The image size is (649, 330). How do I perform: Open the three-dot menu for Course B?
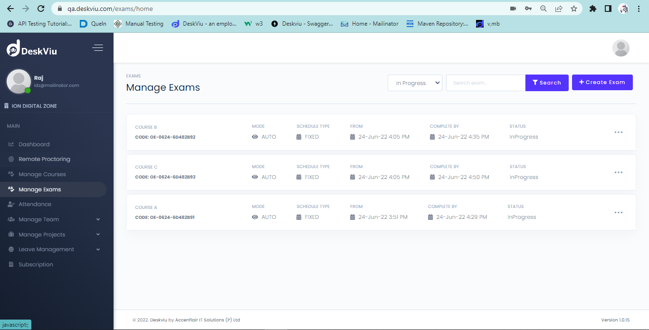618,132
